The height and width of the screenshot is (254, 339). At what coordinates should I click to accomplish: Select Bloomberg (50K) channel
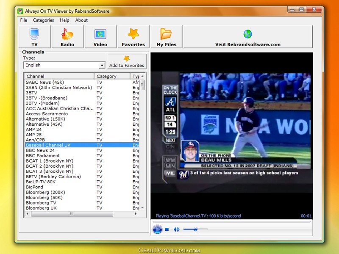click(82, 197)
